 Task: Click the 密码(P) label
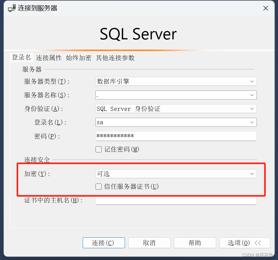[47, 136]
